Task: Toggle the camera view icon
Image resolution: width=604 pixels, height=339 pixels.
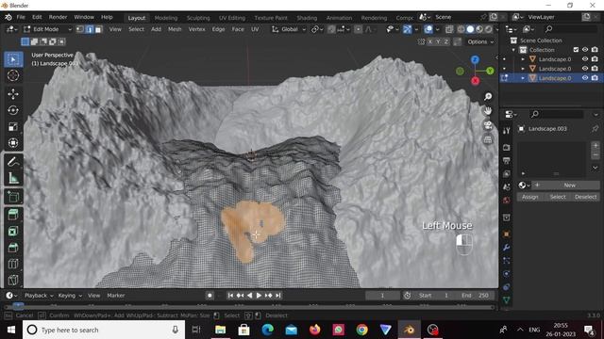Action: (488, 125)
